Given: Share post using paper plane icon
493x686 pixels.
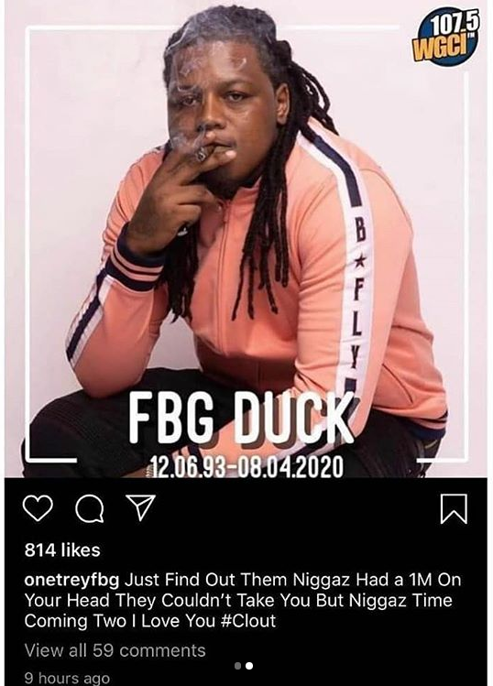Looking at the screenshot, I should 140,508.
